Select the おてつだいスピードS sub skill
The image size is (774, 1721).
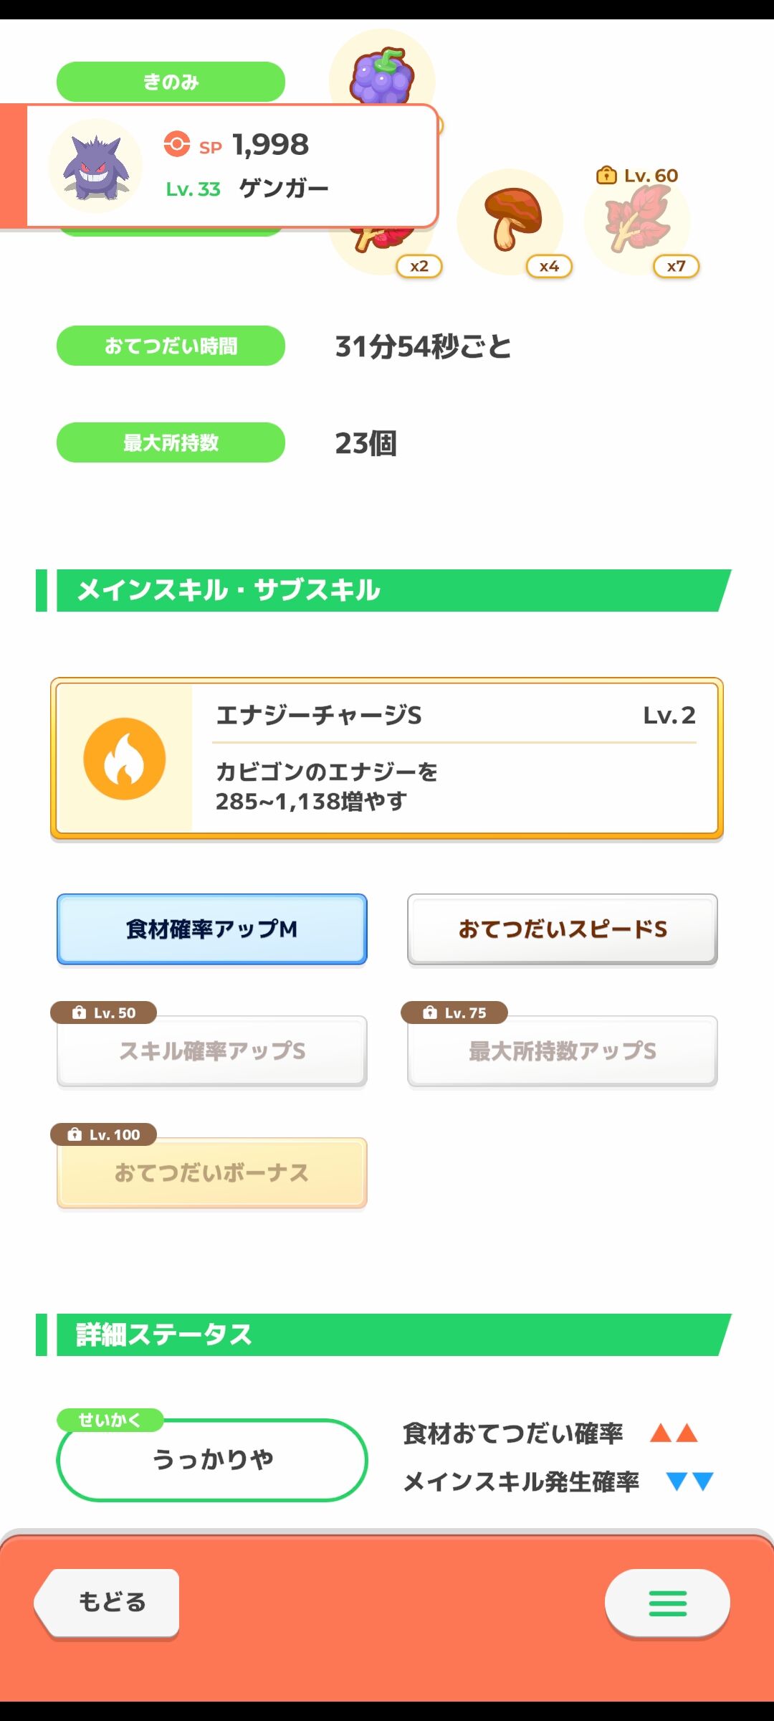(x=563, y=929)
